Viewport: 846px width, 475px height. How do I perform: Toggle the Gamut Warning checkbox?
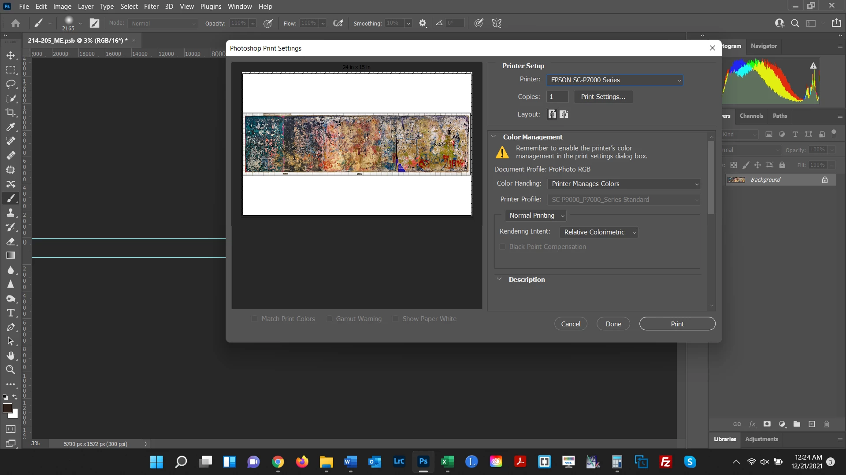click(x=329, y=319)
